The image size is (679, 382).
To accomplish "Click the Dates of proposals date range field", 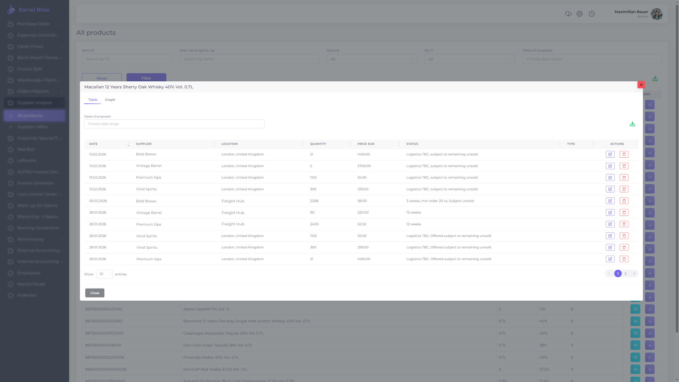I will (174, 124).
